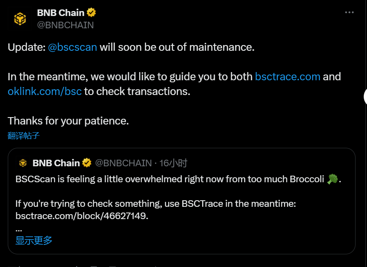The width and height of the screenshot is (367, 267).
Task: Translate the post using 翻译帖子
Action: tap(23, 136)
